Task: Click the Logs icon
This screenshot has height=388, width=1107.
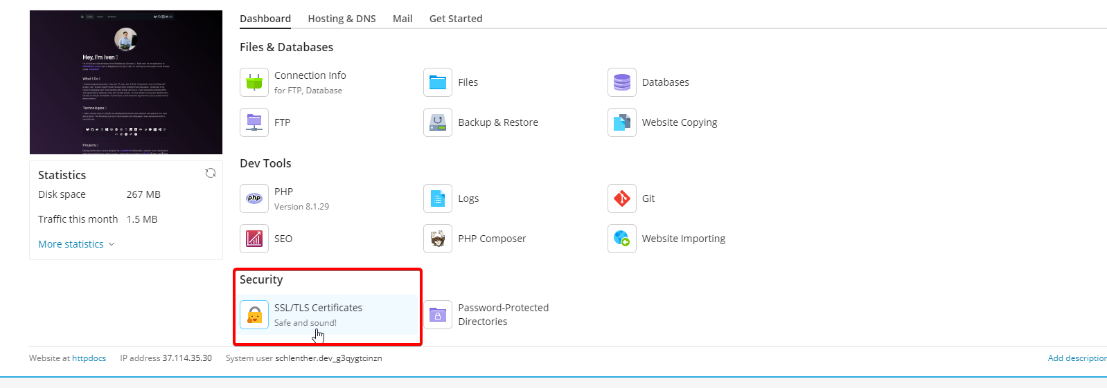Action: 438,198
